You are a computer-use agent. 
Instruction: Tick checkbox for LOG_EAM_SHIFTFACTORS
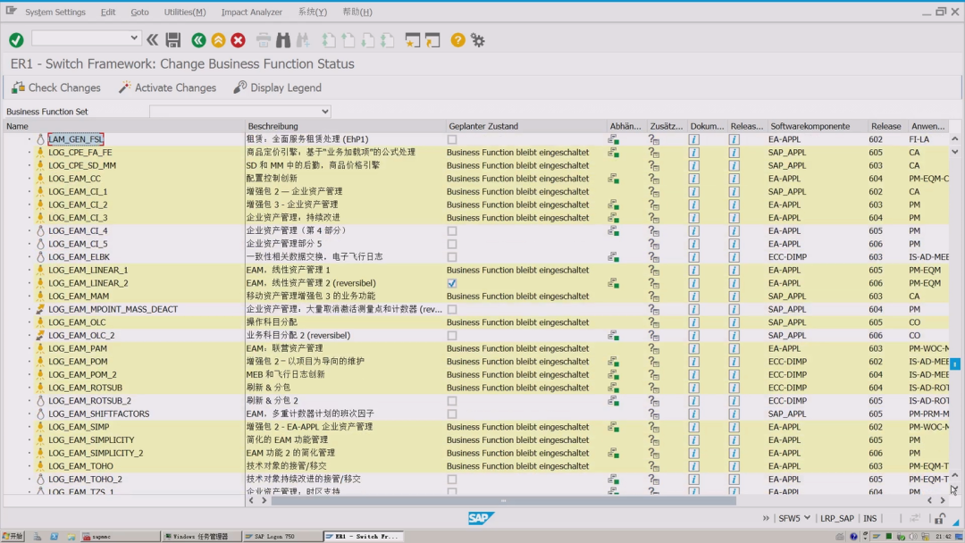click(x=452, y=414)
